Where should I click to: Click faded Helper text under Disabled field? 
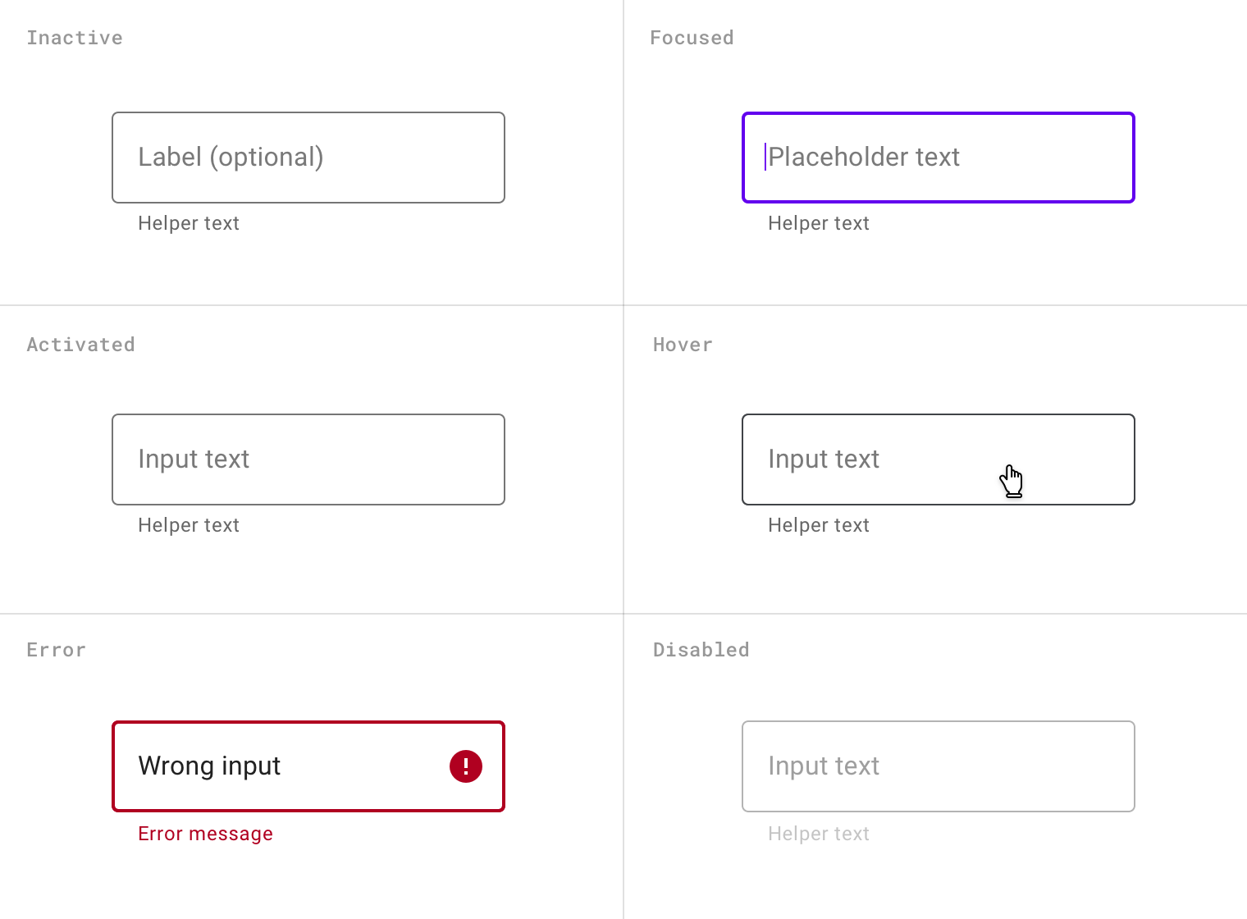tap(819, 834)
